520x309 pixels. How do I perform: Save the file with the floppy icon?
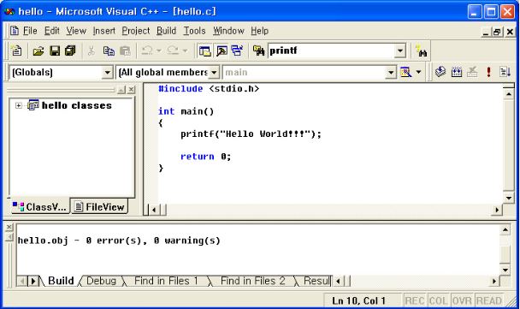pyautogui.click(x=55, y=51)
